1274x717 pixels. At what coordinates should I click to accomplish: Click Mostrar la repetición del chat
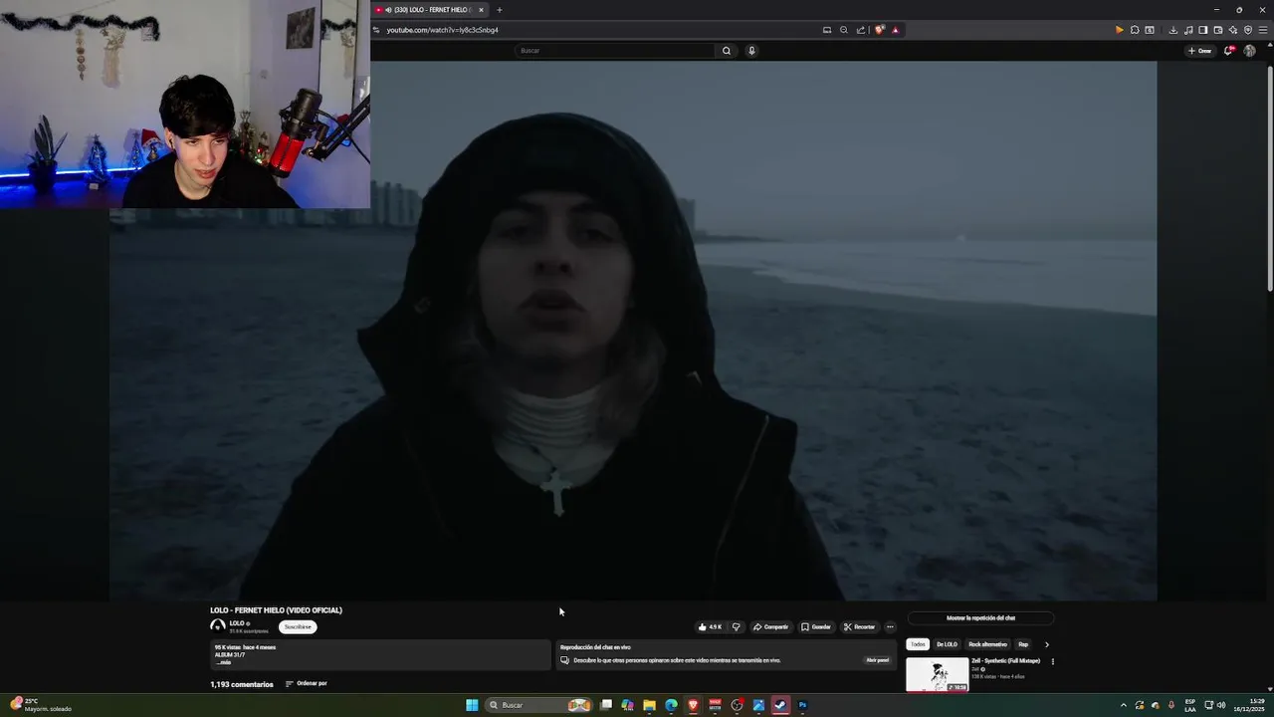click(x=980, y=618)
